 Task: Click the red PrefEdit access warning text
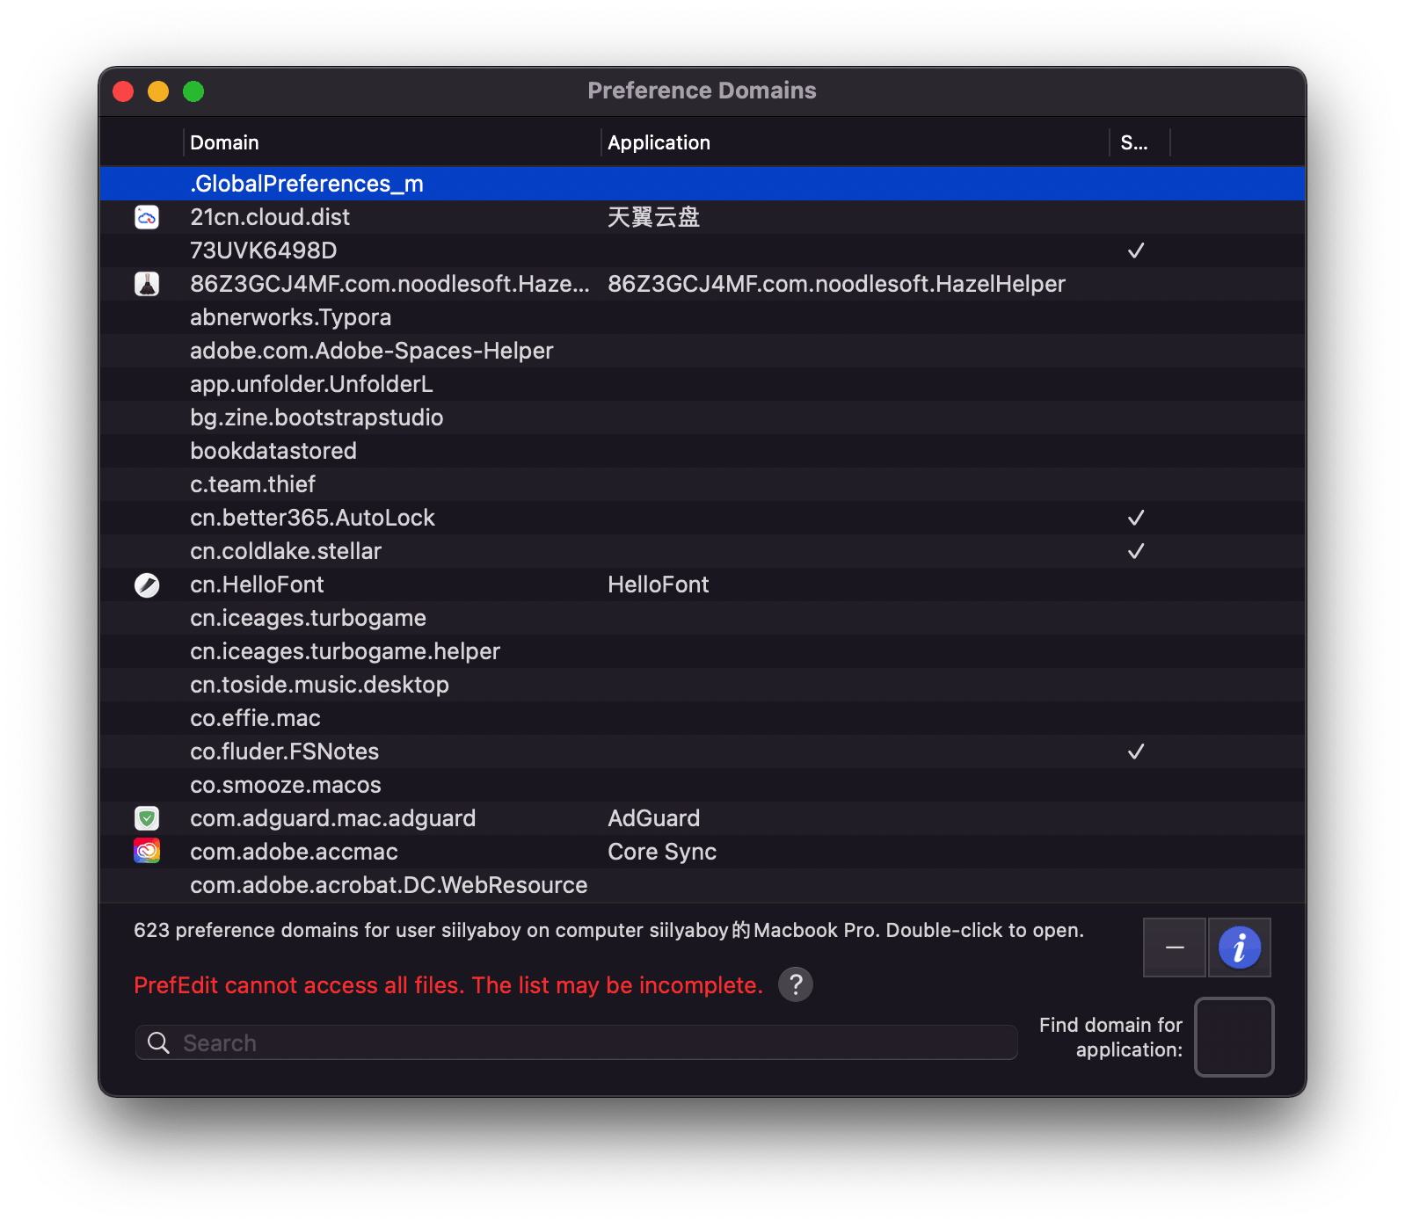point(448,985)
